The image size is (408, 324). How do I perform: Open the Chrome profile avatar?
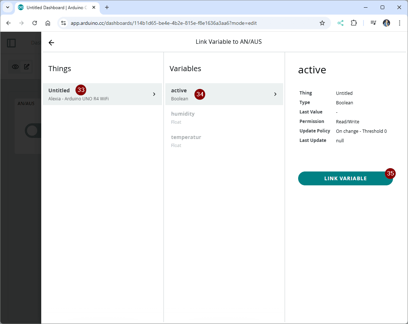click(x=386, y=23)
